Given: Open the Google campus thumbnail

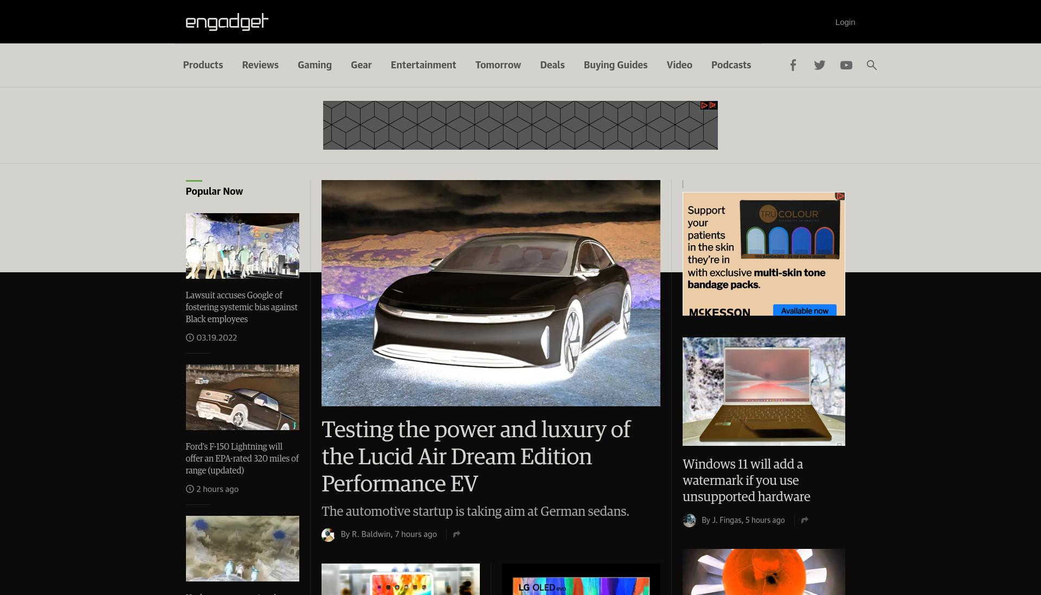Looking at the screenshot, I should 242,246.
